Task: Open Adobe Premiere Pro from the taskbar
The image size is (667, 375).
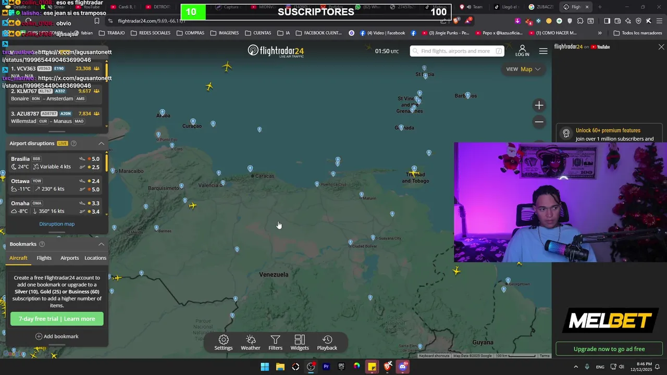Action: pos(326,367)
